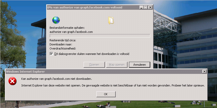Uncheck 'Dit dialoogvenster sluiten' checkbox
Image resolution: width=217 pixels, height=108 pixels.
point(51,54)
